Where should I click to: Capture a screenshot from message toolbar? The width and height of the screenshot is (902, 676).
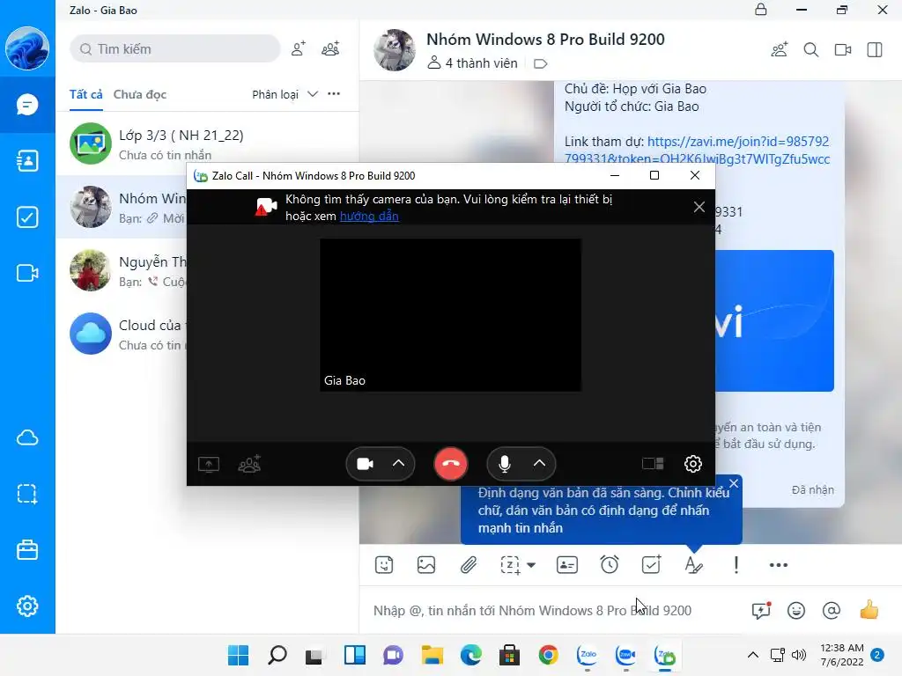click(510, 565)
